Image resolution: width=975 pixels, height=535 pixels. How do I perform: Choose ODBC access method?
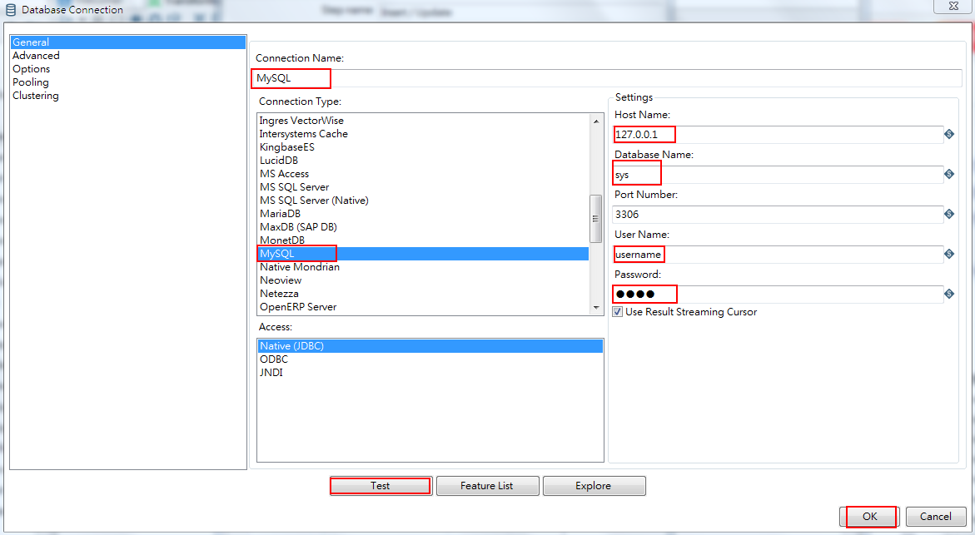(275, 359)
